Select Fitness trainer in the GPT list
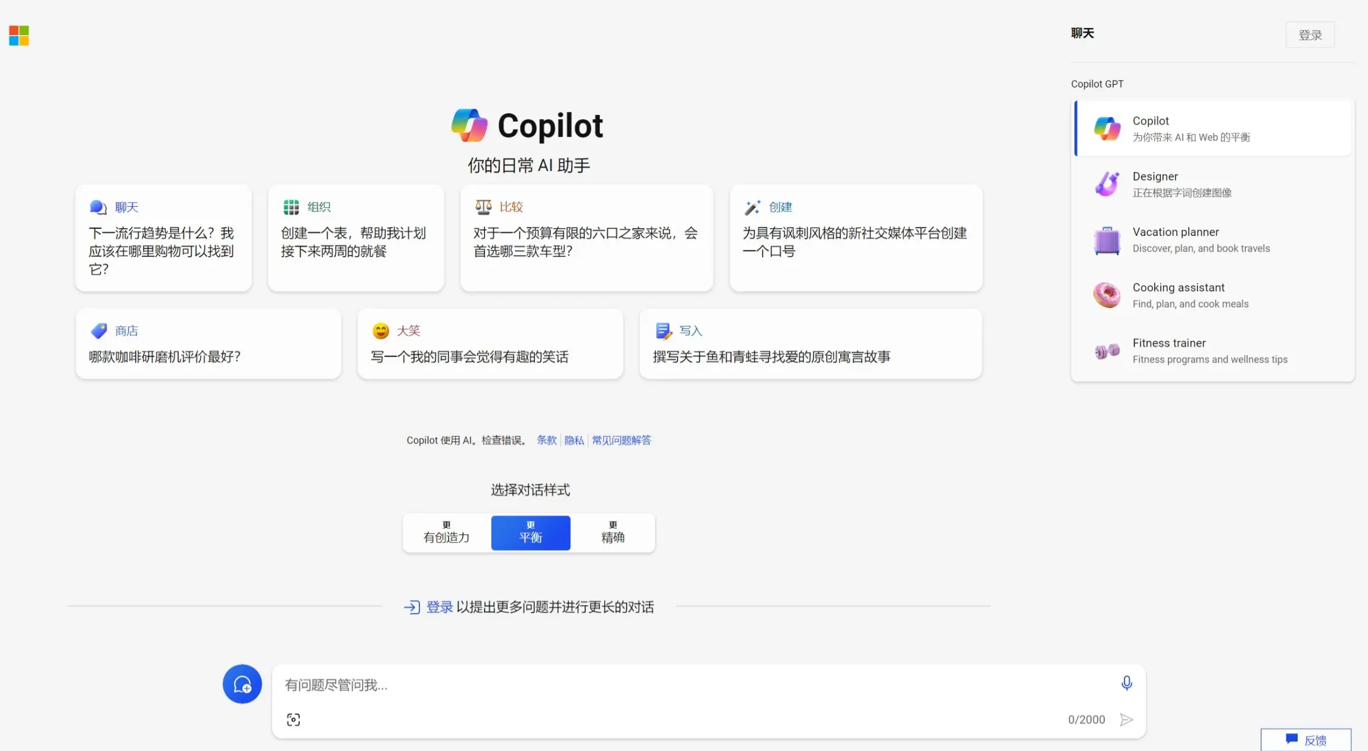Image resolution: width=1368 pixels, height=751 pixels. point(1213,351)
